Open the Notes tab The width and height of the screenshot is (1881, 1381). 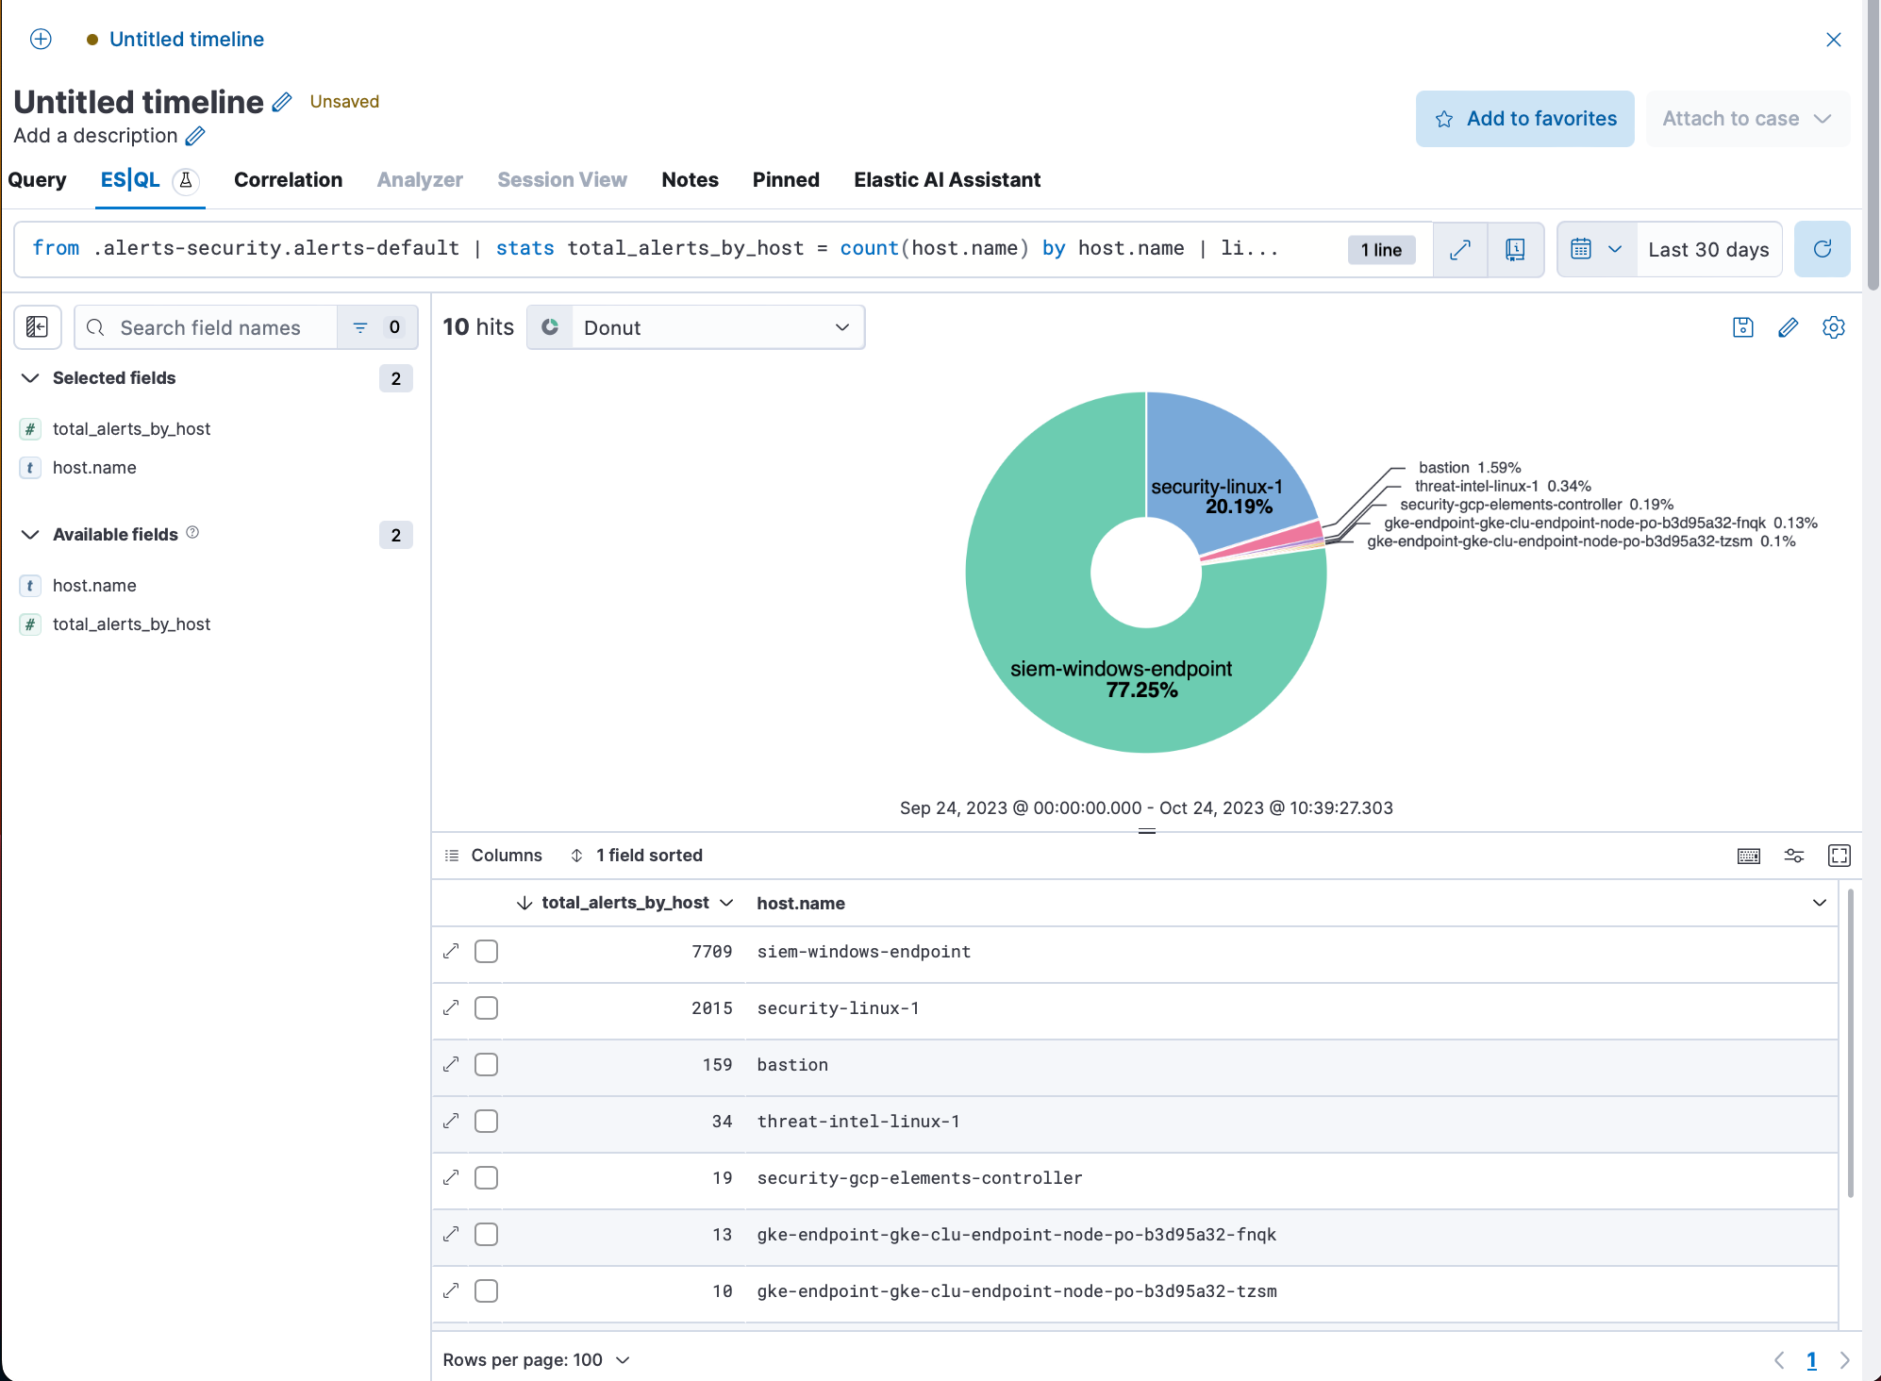click(690, 179)
